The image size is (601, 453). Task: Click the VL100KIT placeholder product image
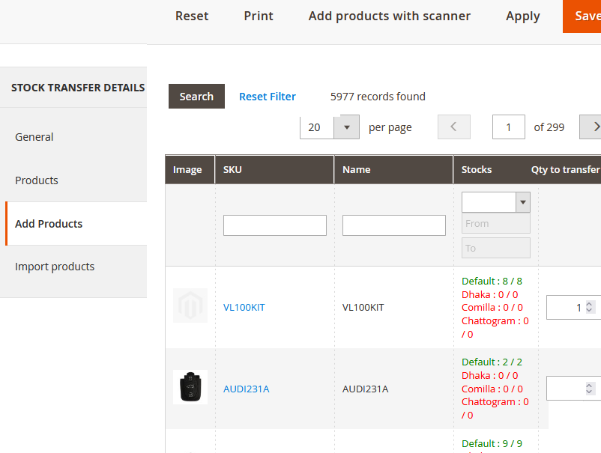(190, 306)
